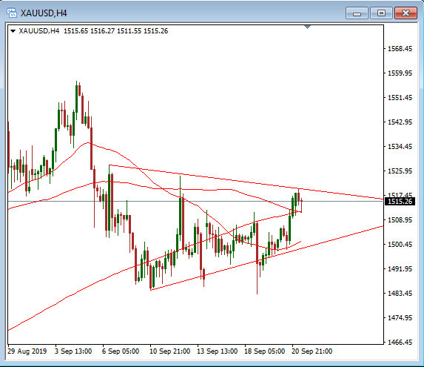Maximize the XAUUSD,H4 chart window

(x=381, y=13)
